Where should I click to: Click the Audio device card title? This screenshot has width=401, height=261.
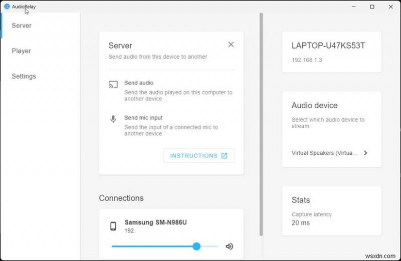(x=315, y=105)
